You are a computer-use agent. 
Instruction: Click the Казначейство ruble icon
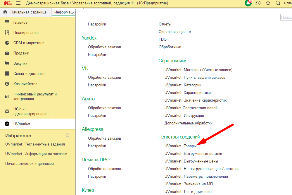7,84
